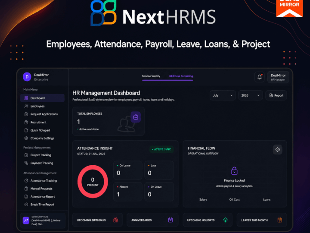310x233 pixels.
Task: Open Attendance Tracking in the sidebar
Action: (42, 180)
